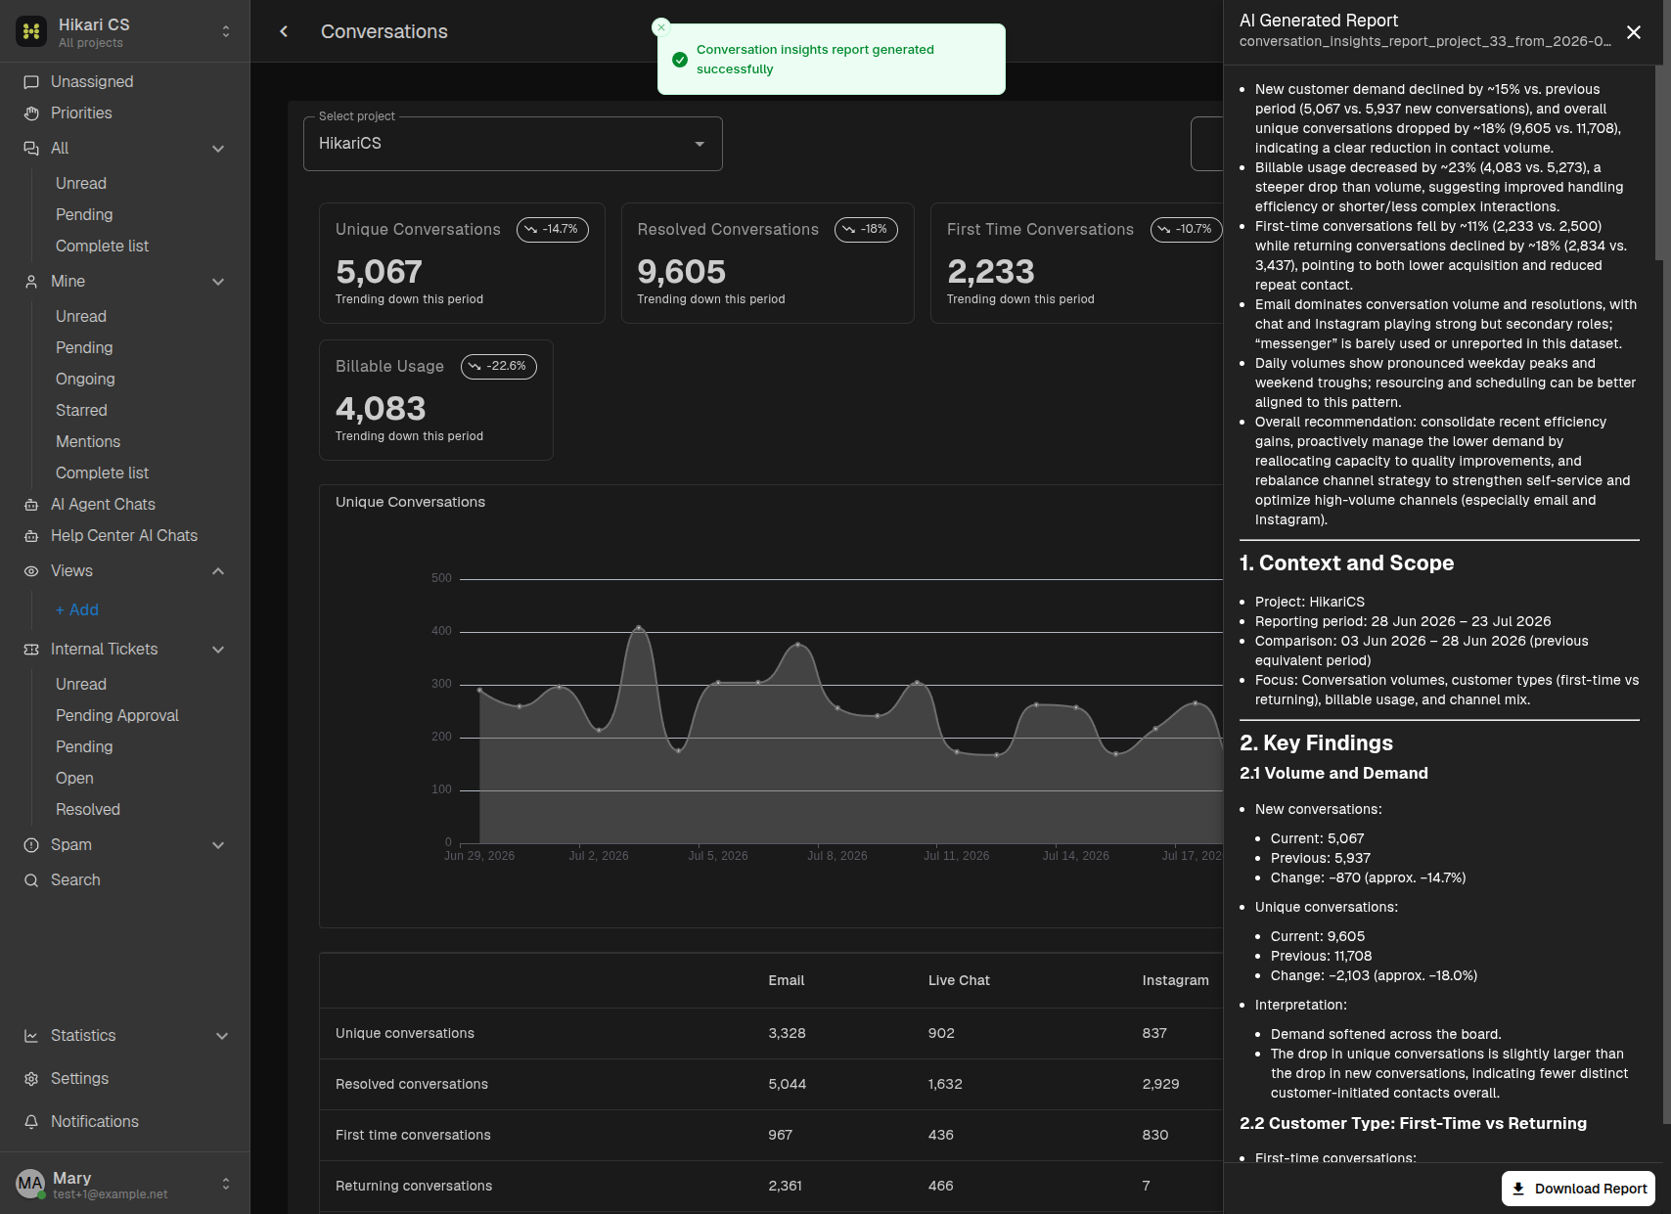1671x1214 pixels.
Task: Click the Internal Tickets ticket icon
Action: [31, 650]
